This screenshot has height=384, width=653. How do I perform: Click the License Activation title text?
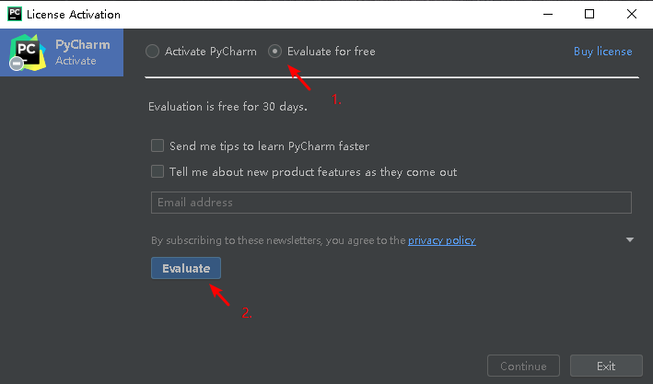click(74, 15)
